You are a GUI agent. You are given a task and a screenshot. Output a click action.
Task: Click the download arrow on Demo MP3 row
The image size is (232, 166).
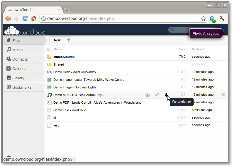click(166, 95)
